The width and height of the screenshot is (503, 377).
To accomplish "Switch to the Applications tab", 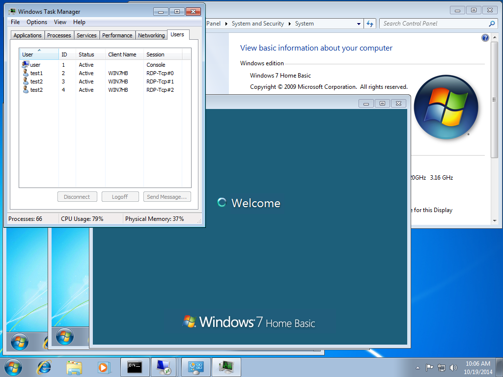I will pos(28,35).
